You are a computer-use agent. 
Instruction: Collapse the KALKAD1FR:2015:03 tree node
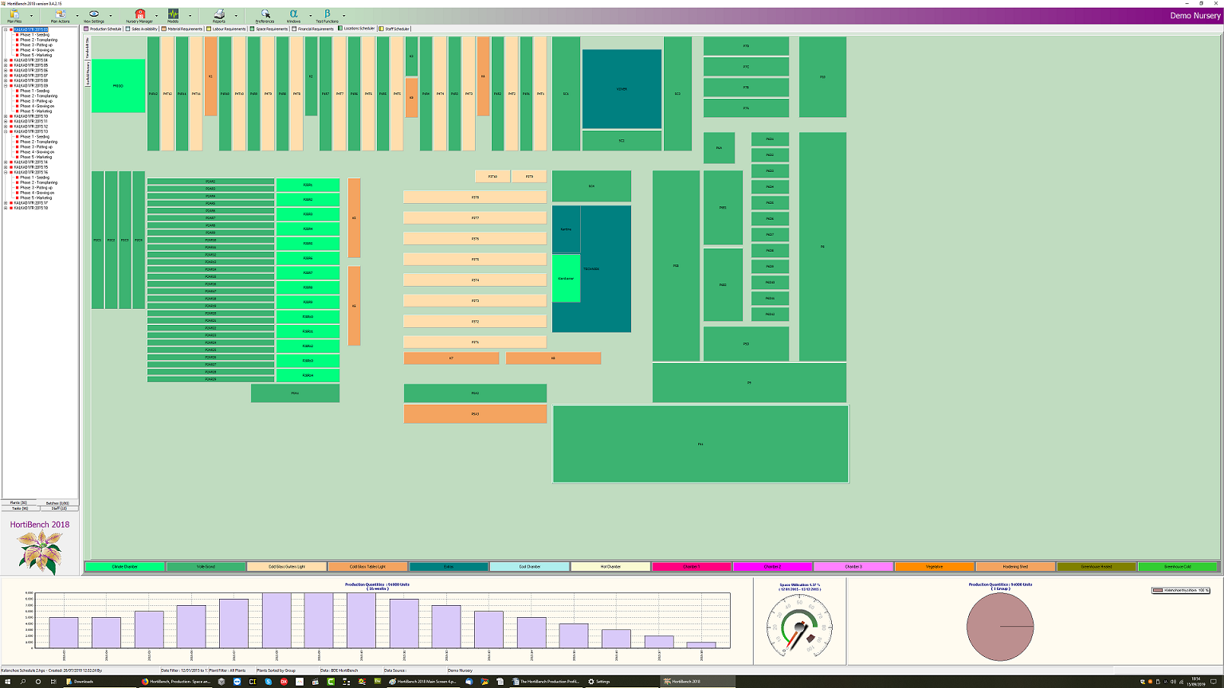(6, 29)
